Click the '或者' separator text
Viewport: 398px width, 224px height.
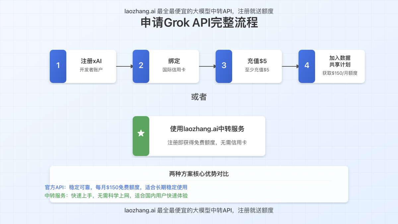click(199, 97)
